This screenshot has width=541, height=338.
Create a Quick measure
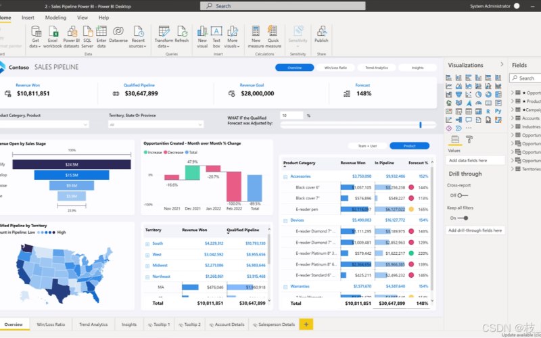273,37
